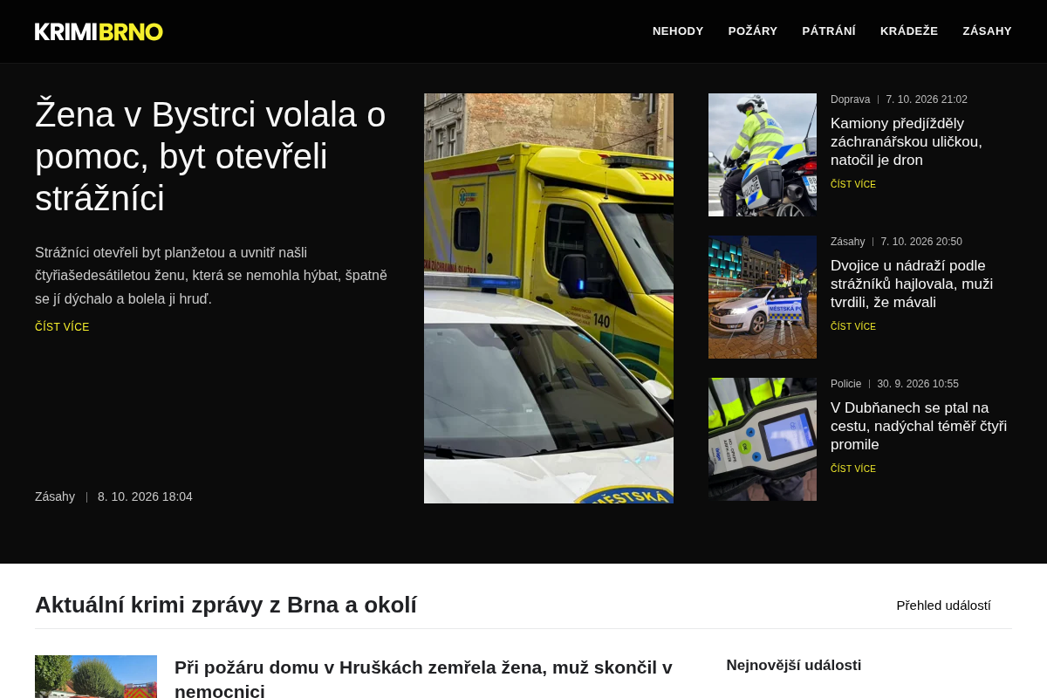Select the PÁTRÁNÍ menu item
Viewport: 1047px width, 698px height.
tap(829, 31)
